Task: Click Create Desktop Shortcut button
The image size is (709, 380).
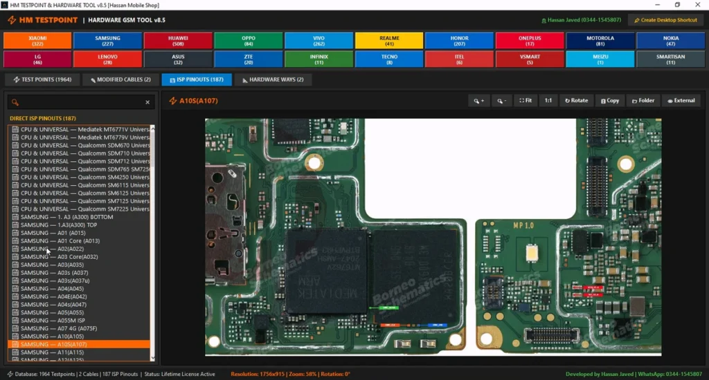Action: 665,20
